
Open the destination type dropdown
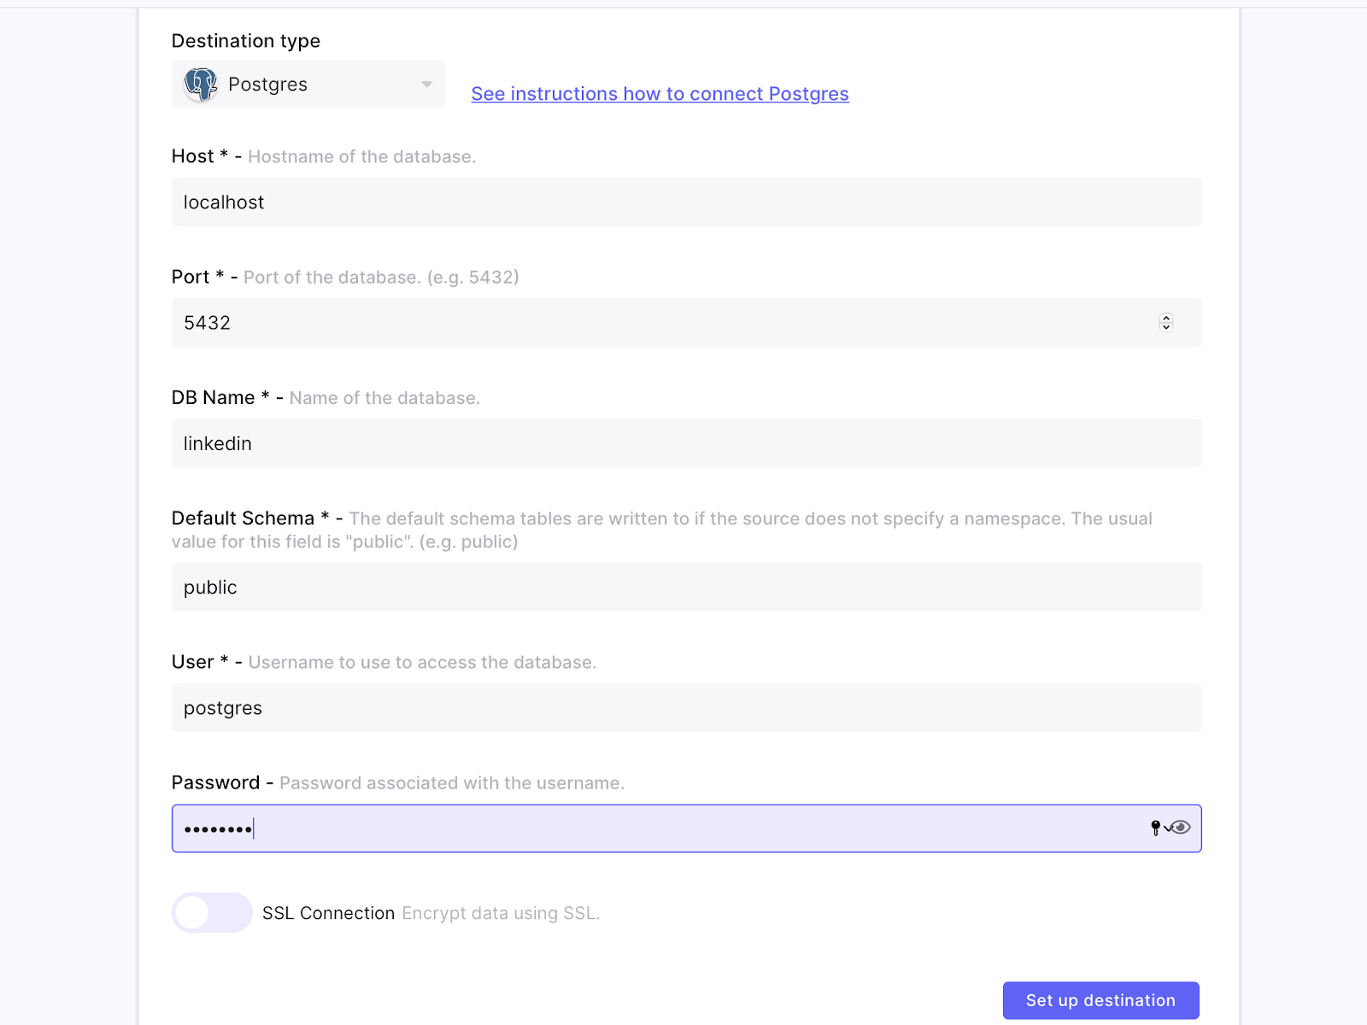click(x=308, y=84)
